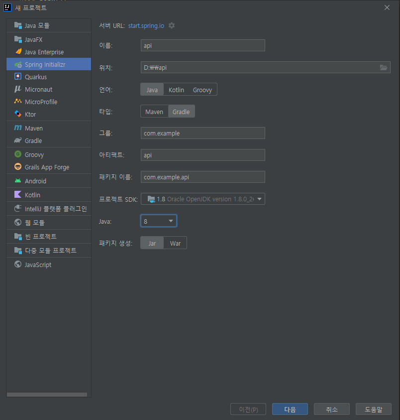Click the 도움말 button
The width and height of the screenshot is (400, 420).
pyautogui.click(x=374, y=409)
